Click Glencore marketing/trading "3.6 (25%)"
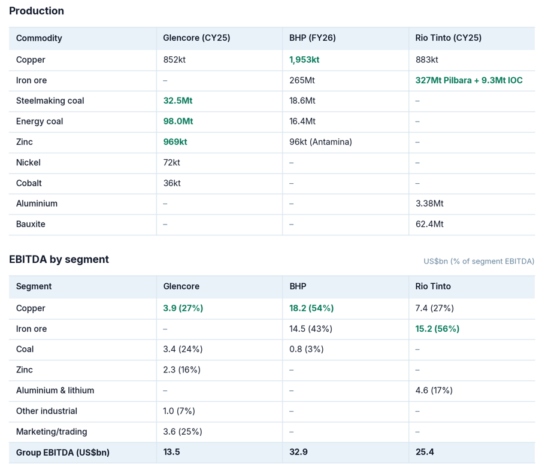The height and width of the screenshot is (467, 539). (183, 432)
